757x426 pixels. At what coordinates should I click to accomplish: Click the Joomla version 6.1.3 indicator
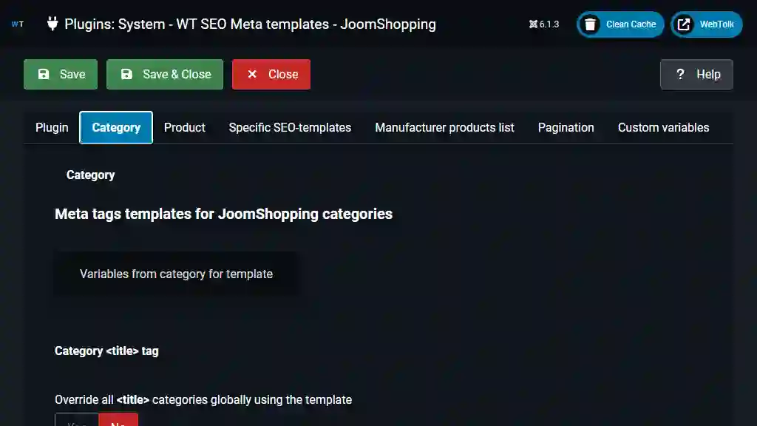(543, 24)
